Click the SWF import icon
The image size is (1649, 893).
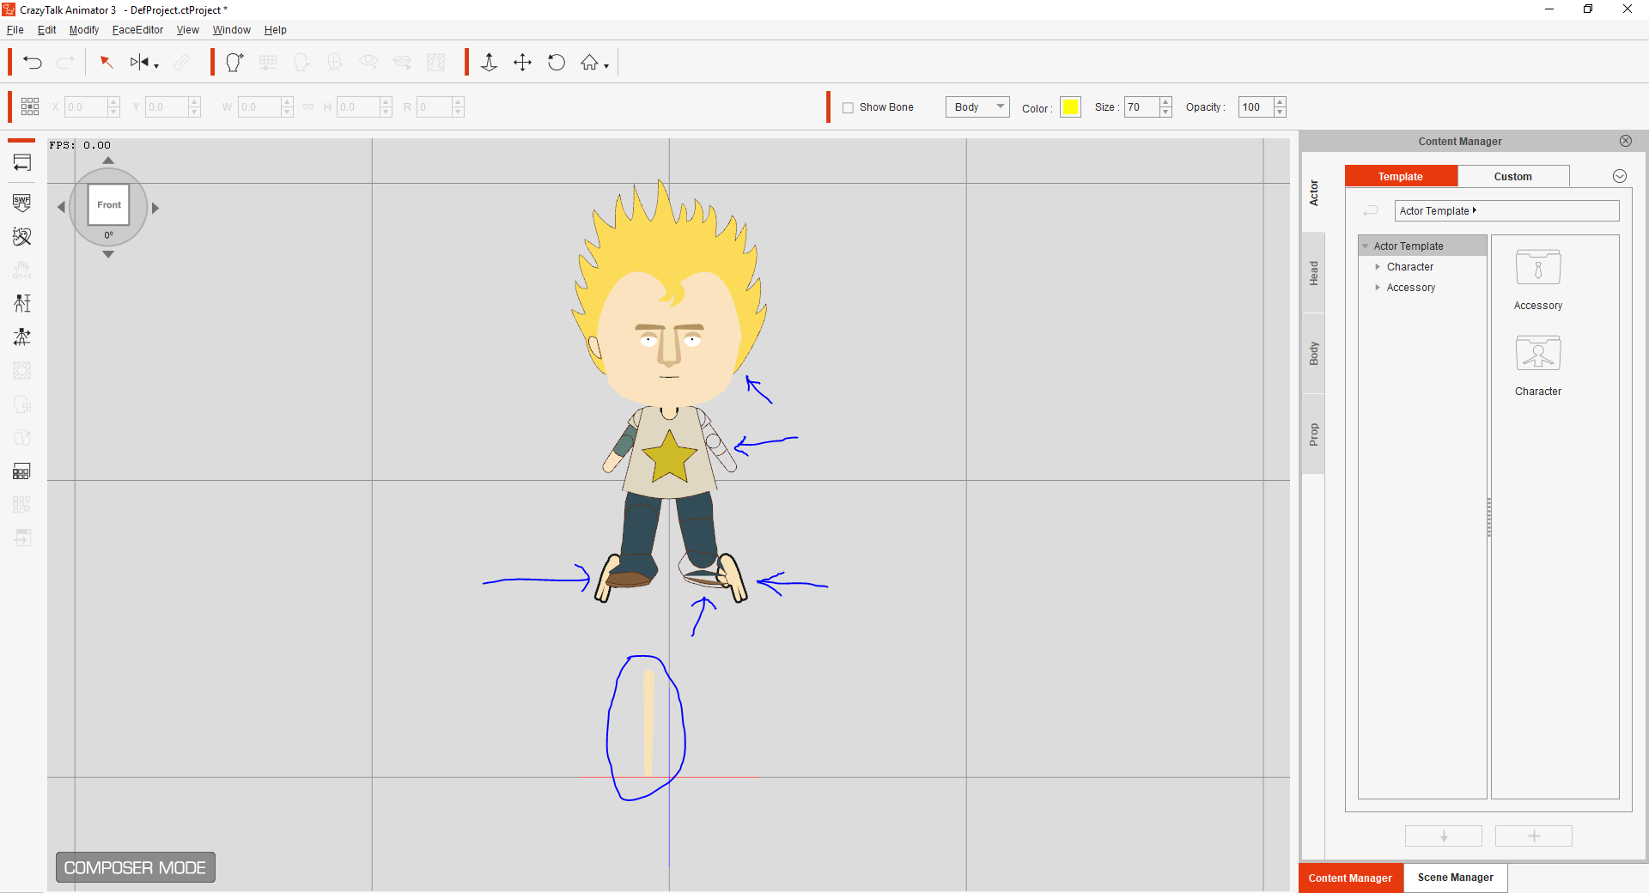point(22,203)
